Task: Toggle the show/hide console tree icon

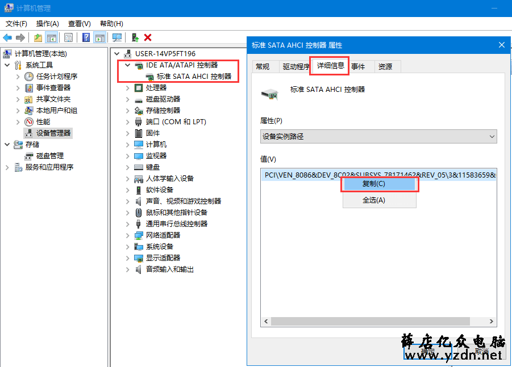Action: (x=52, y=38)
